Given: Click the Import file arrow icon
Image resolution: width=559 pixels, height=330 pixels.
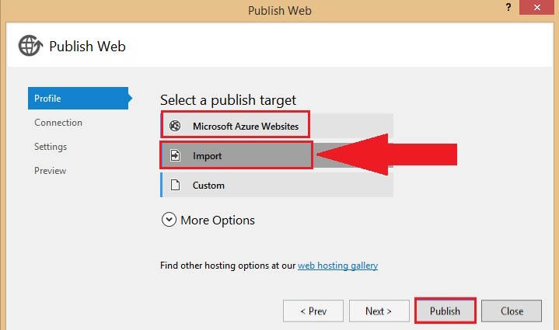Looking at the screenshot, I should pos(175,155).
